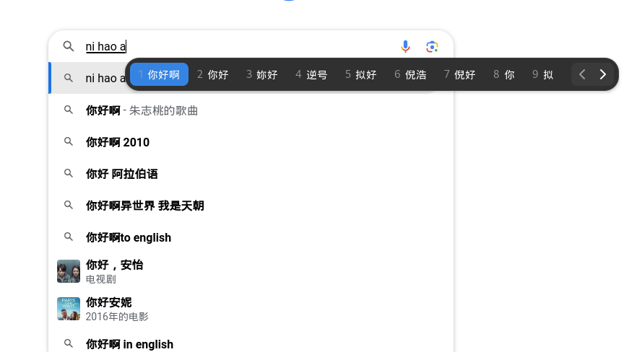
Task: Select suggestion 你好 阿拉伯语
Action: point(251,174)
